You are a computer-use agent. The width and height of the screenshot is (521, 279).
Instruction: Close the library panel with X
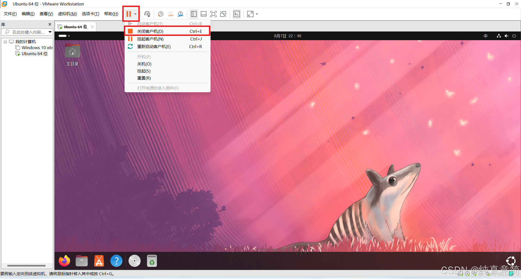(x=50, y=24)
